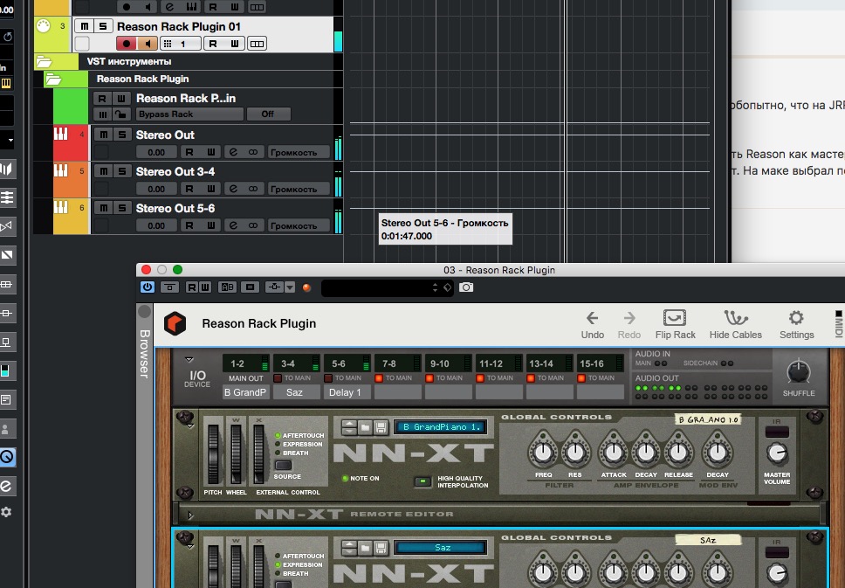
Task: Click the MIDI connector icon on track 3
Action: coord(44,25)
